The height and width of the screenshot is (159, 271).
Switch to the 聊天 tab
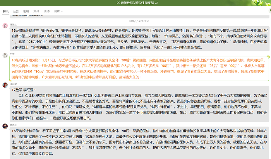click(6, 12)
